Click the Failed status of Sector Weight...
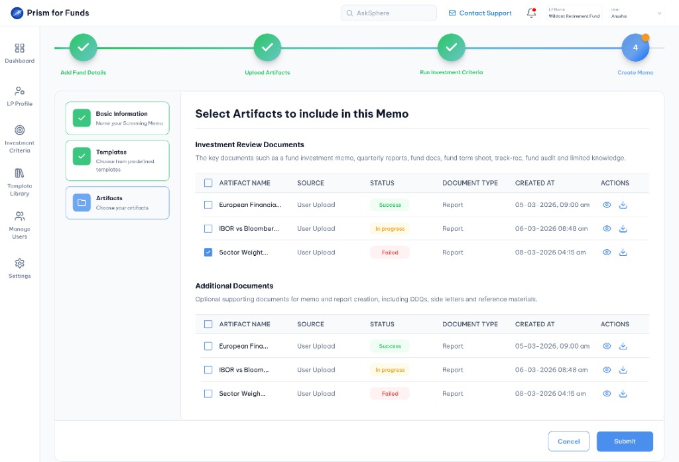 tap(390, 253)
